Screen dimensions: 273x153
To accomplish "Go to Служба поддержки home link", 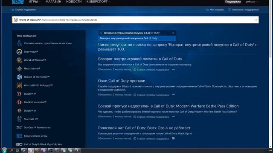I will [24, 10].
